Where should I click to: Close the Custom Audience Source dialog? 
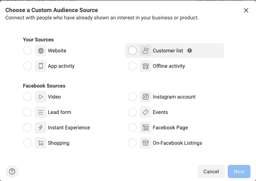pos(246,10)
